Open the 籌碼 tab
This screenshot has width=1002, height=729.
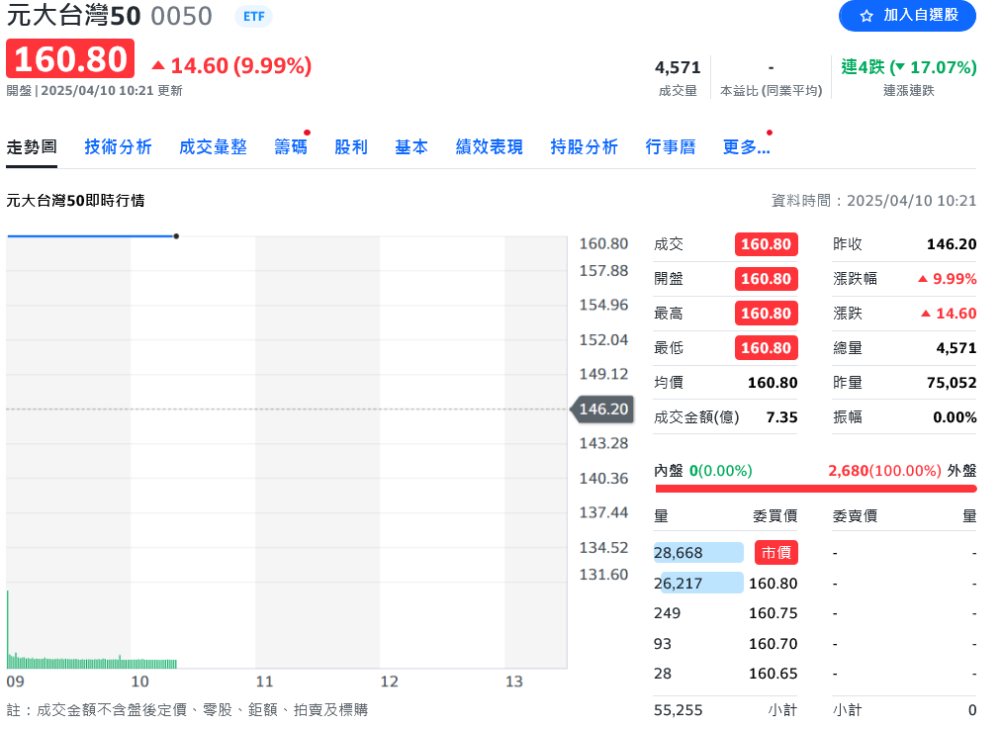291,147
